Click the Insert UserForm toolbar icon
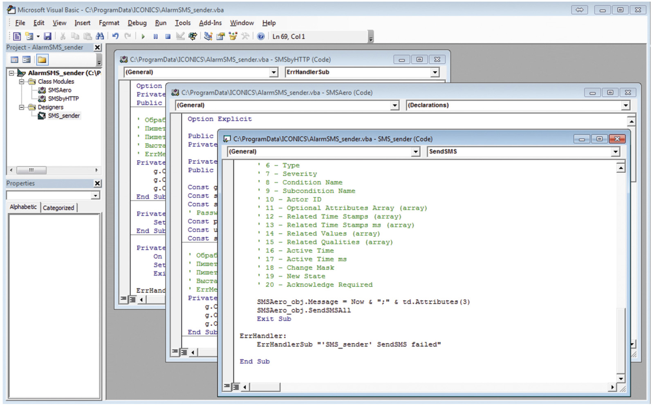652x406 pixels. point(29,36)
